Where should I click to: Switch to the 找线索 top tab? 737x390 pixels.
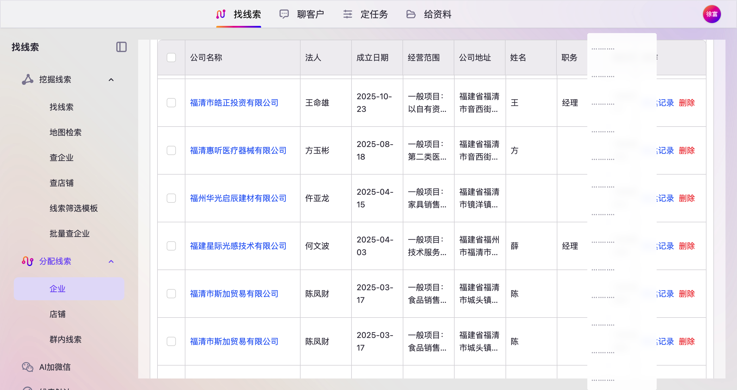[239, 14]
